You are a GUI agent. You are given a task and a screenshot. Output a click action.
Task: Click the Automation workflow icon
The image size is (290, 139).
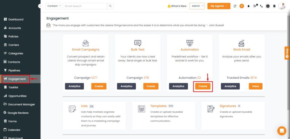pyautogui.click(x=189, y=43)
